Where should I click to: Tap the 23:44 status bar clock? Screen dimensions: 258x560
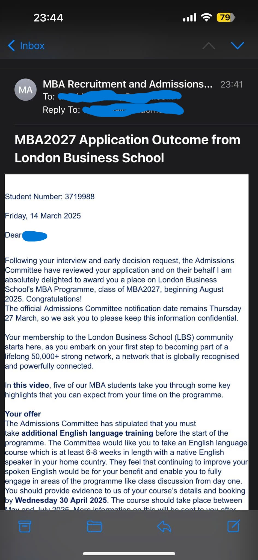(x=48, y=18)
